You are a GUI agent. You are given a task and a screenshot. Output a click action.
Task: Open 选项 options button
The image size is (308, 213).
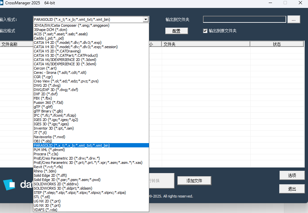click(292, 175)
